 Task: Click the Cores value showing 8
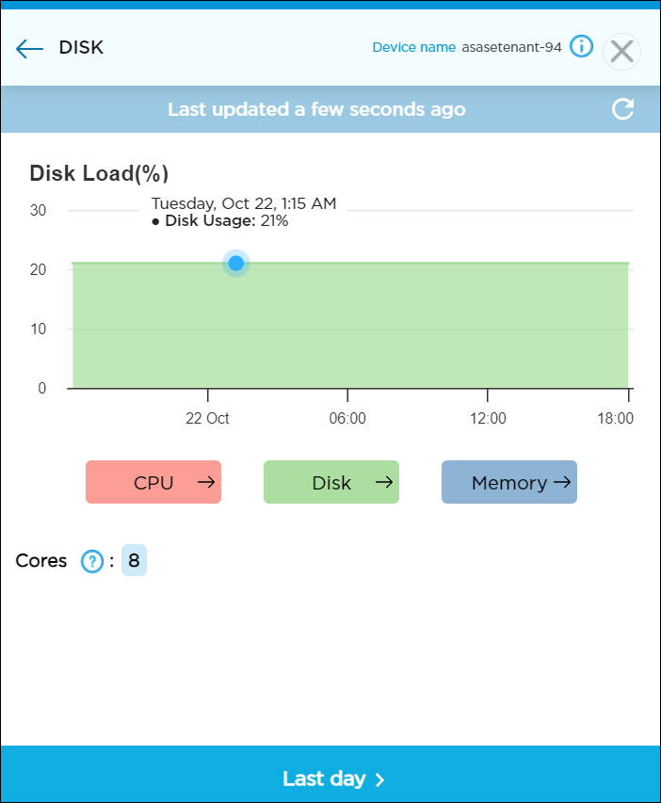[134, 560]
